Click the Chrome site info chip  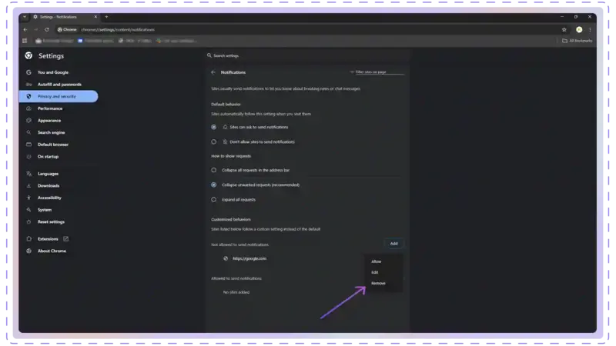[x=67, y=30]
